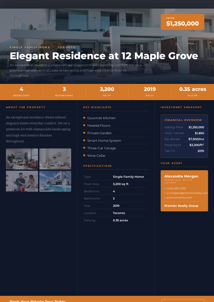This screenshot has height=302, width=214.
Task: Click the Single Family Home · Toronto label
Action: tap(43, 47)
